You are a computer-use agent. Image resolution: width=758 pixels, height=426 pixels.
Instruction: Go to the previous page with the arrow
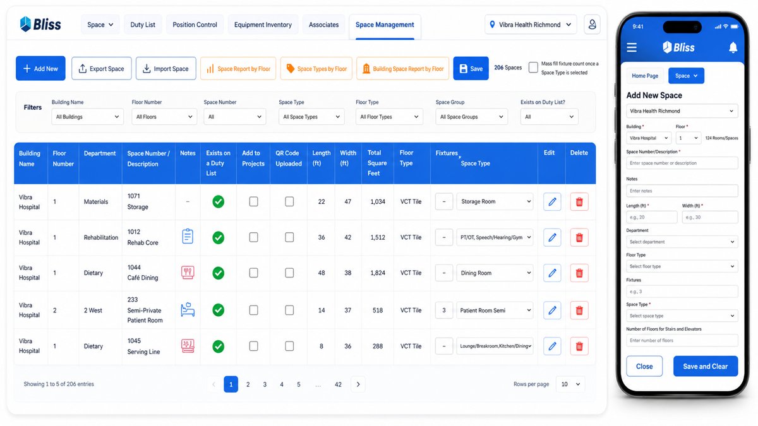coord(214,384)
